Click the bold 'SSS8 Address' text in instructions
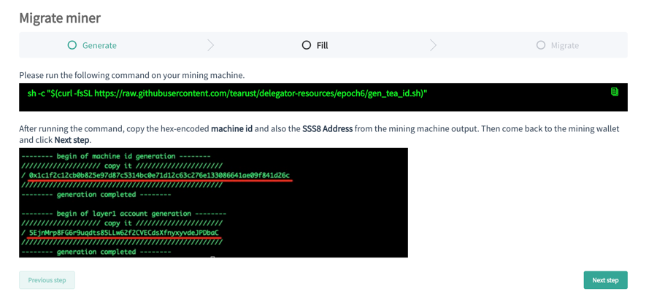Screen dimensions: 657x302 pyautogui.click(x=327, y=128)
